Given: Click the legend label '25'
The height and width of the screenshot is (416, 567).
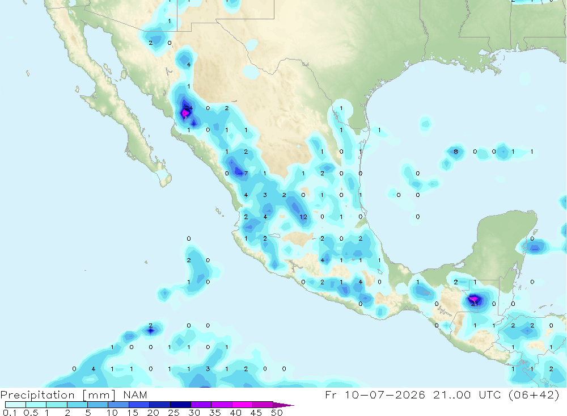Looking at the screenshot, I should (x=174, y=413).
